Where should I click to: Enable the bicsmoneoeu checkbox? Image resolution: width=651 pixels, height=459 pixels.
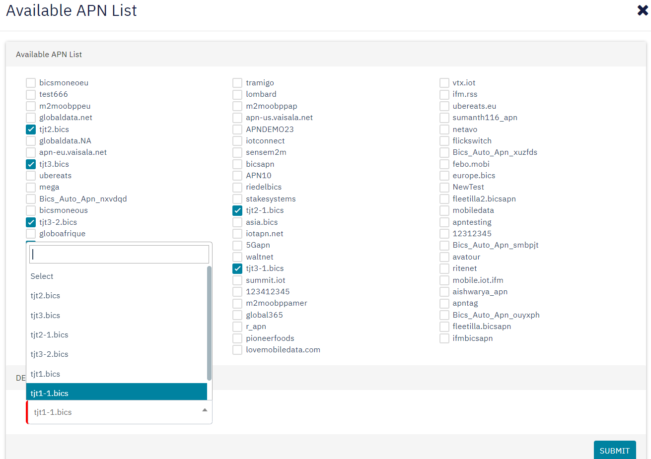coord(31,82)
